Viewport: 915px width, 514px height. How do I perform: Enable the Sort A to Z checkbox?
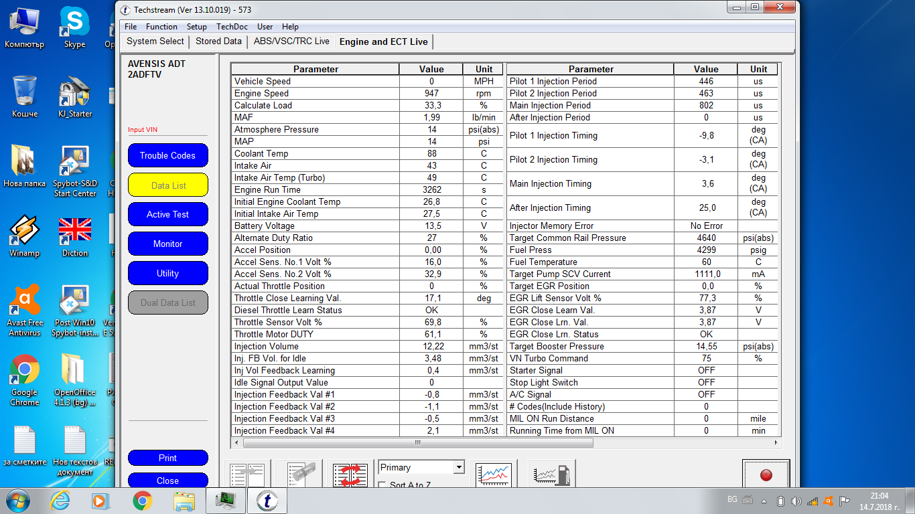(382, 485)
